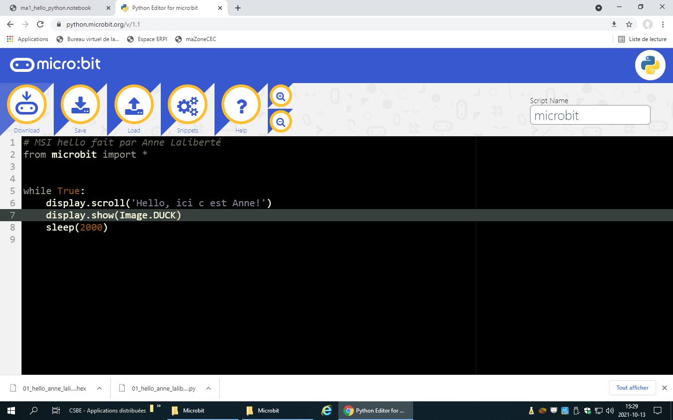Open the Applications bookmark
This screenshot has width=673, height=420.
tap(28, 39)
